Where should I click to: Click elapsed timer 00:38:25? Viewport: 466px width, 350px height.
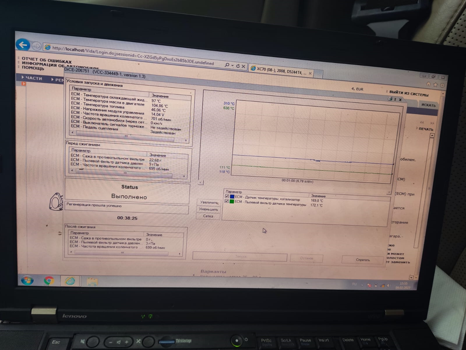tap(127, 218)
